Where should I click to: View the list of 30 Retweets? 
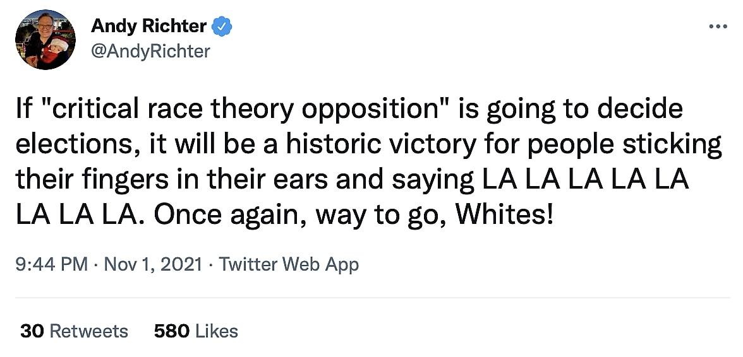74,331
